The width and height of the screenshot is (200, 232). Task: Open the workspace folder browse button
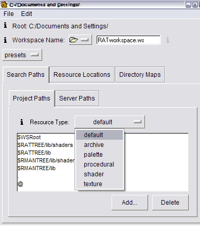[80, 40]
